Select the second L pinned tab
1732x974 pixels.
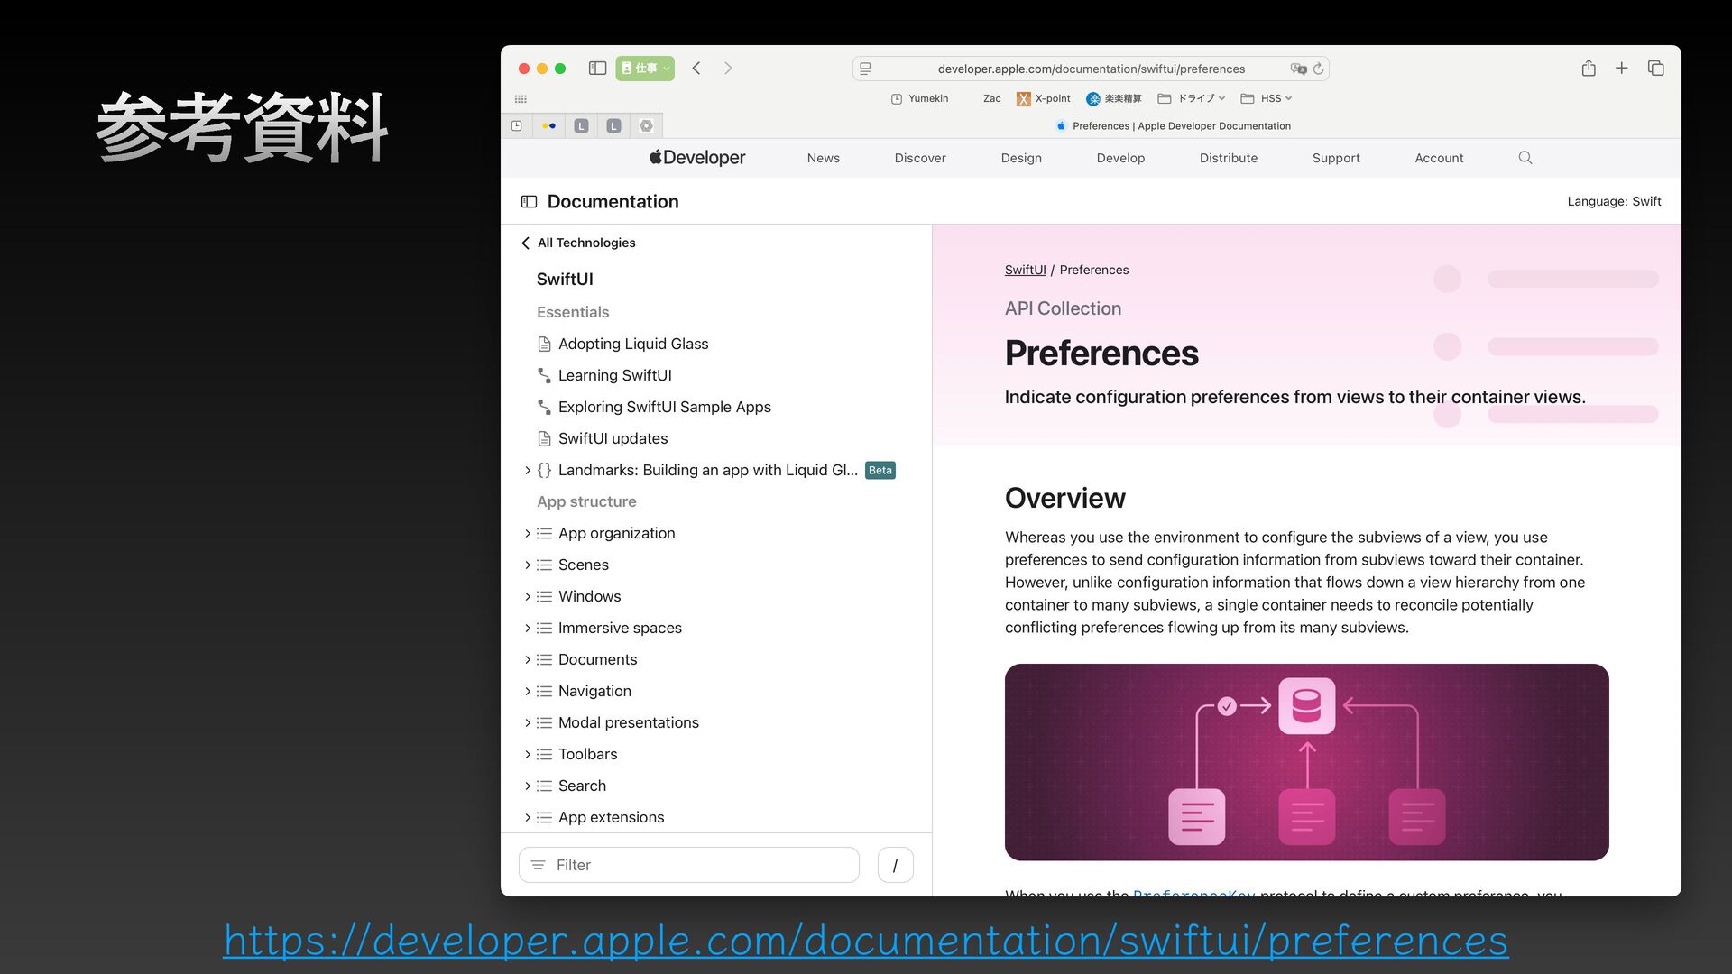pyautogui.click(x=614, y=126)
